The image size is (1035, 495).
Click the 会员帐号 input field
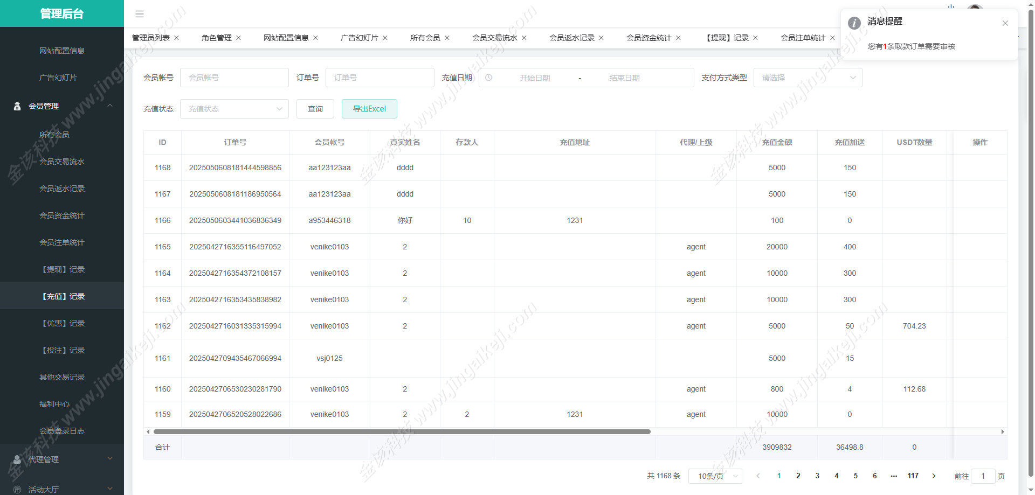[x=234, y=78]
